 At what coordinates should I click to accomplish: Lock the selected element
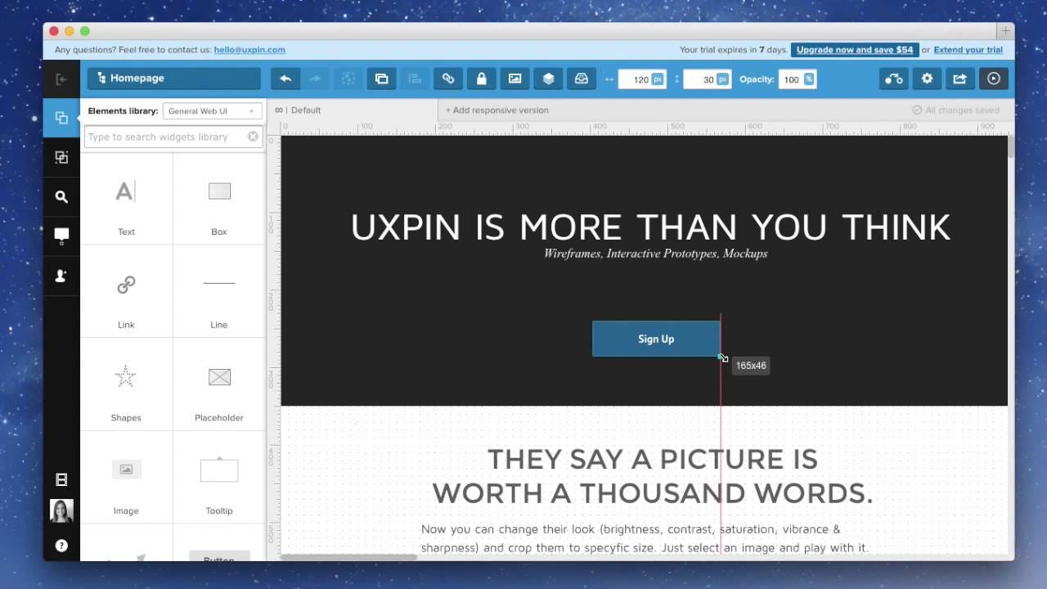coord(481,79)
